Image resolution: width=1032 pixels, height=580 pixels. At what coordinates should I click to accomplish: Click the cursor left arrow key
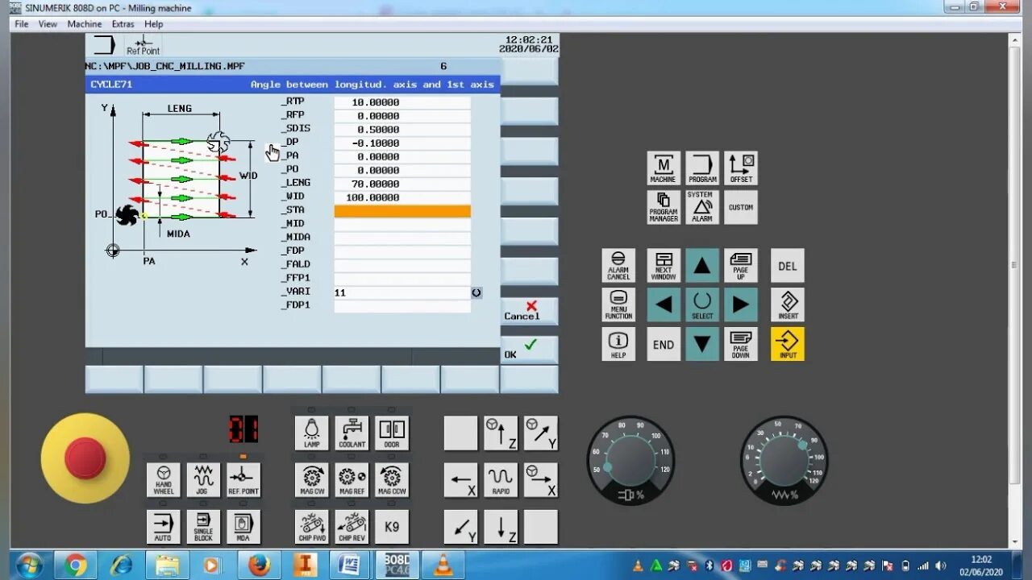tap(664, 304)
